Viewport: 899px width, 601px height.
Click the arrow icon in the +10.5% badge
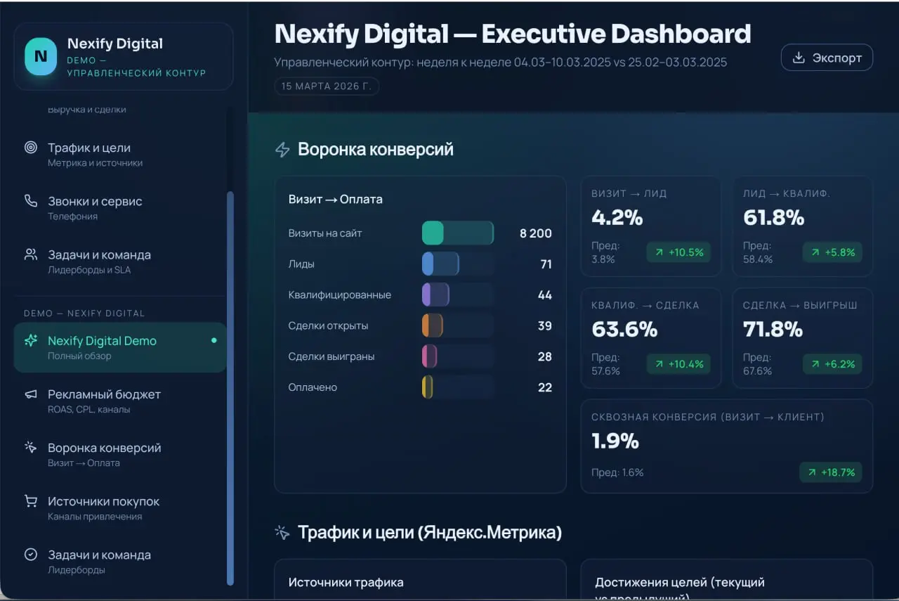point(660,252)
